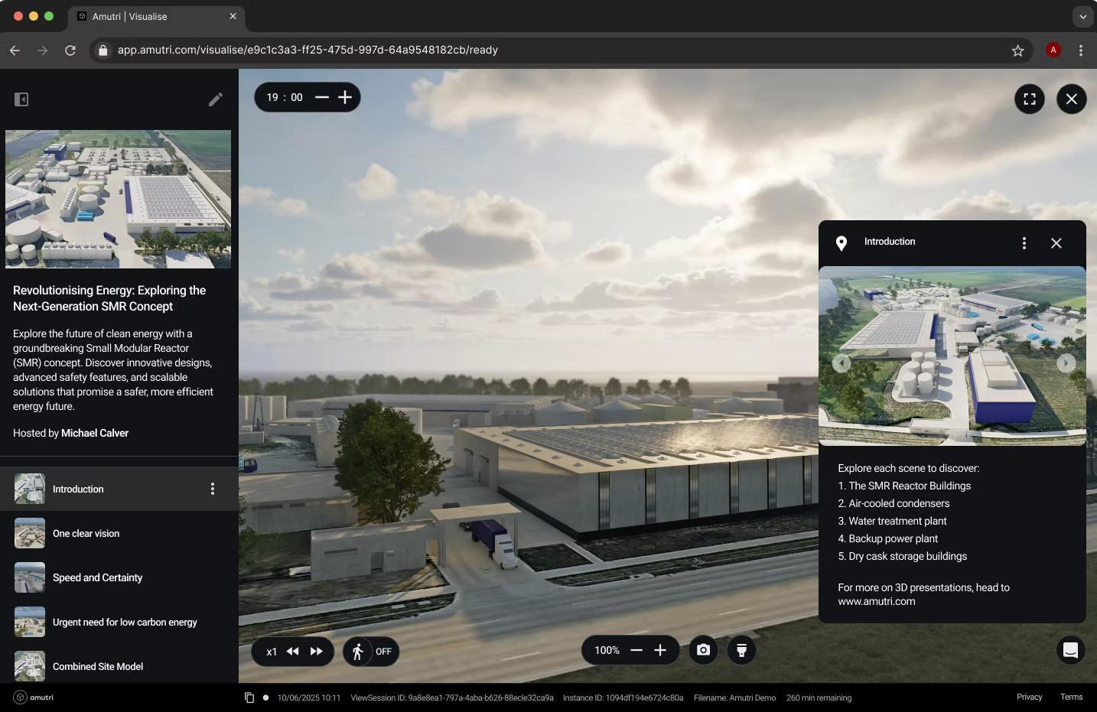1097x712 pixels.
Task: Reload the browser page
Action: coord(70,50)
